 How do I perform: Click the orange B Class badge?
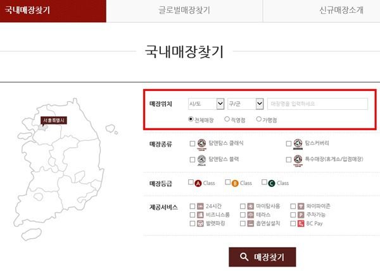tap(235, 183)
